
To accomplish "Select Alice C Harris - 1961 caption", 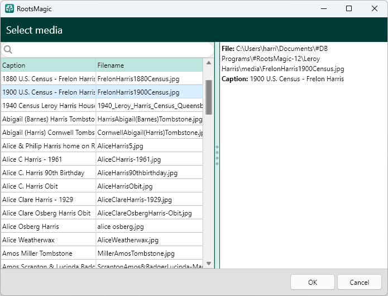I will [x=32, y=159].
